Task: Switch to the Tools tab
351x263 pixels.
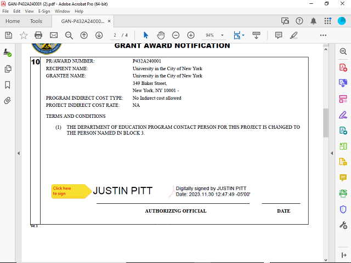Action: tap(36, 21)
